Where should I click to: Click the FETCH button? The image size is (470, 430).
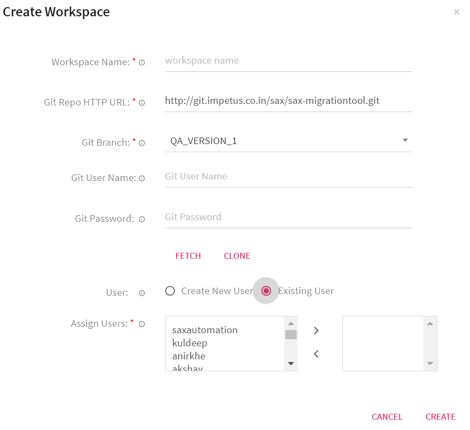click(x=188, y=255)
